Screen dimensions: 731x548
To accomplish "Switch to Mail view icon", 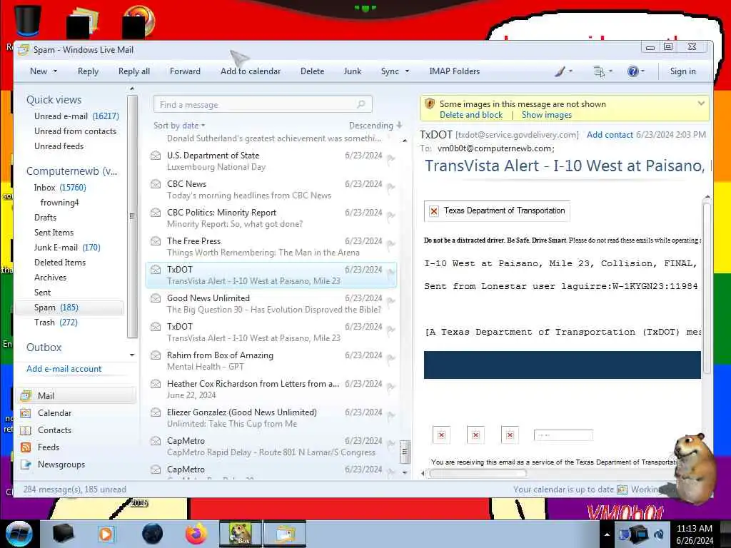I will click(x=26, y=395).
